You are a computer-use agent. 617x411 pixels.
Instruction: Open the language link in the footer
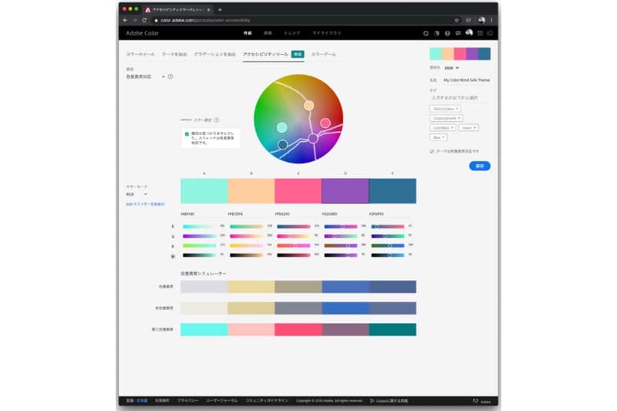pos(142,401)
